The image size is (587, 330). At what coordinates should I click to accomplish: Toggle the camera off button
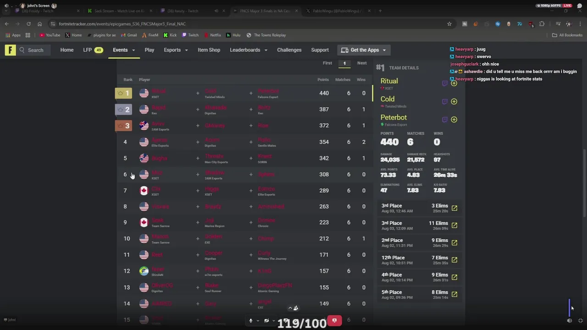[x=266, y=320]
